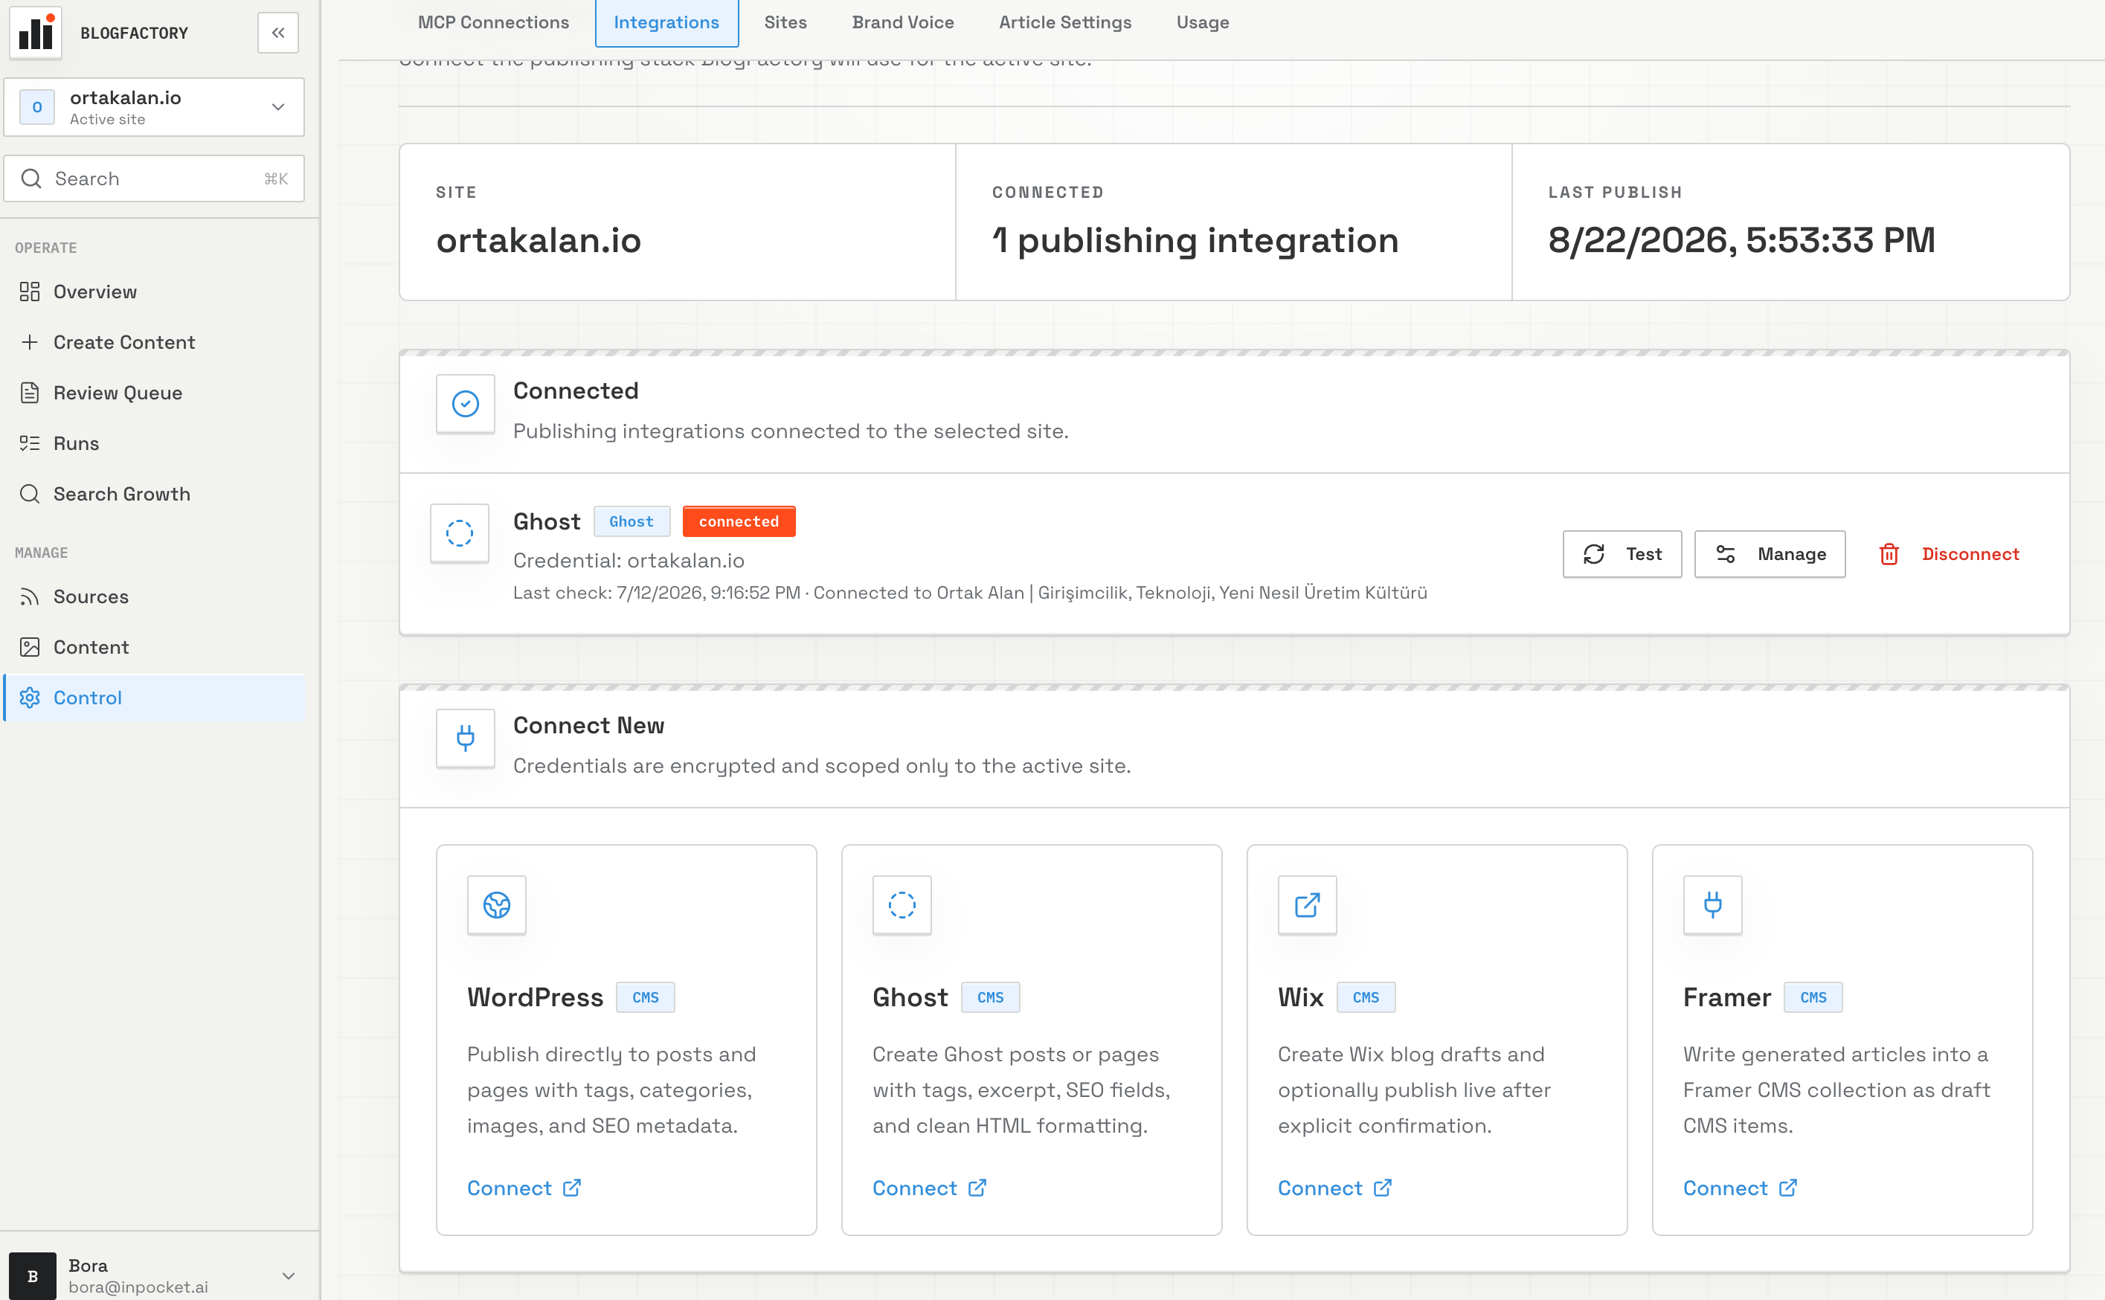Click the '1 publishing integration' value

click(x=1195, y=240)
